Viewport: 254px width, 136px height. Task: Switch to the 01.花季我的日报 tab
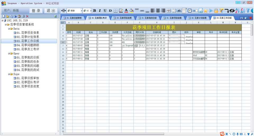148,18
